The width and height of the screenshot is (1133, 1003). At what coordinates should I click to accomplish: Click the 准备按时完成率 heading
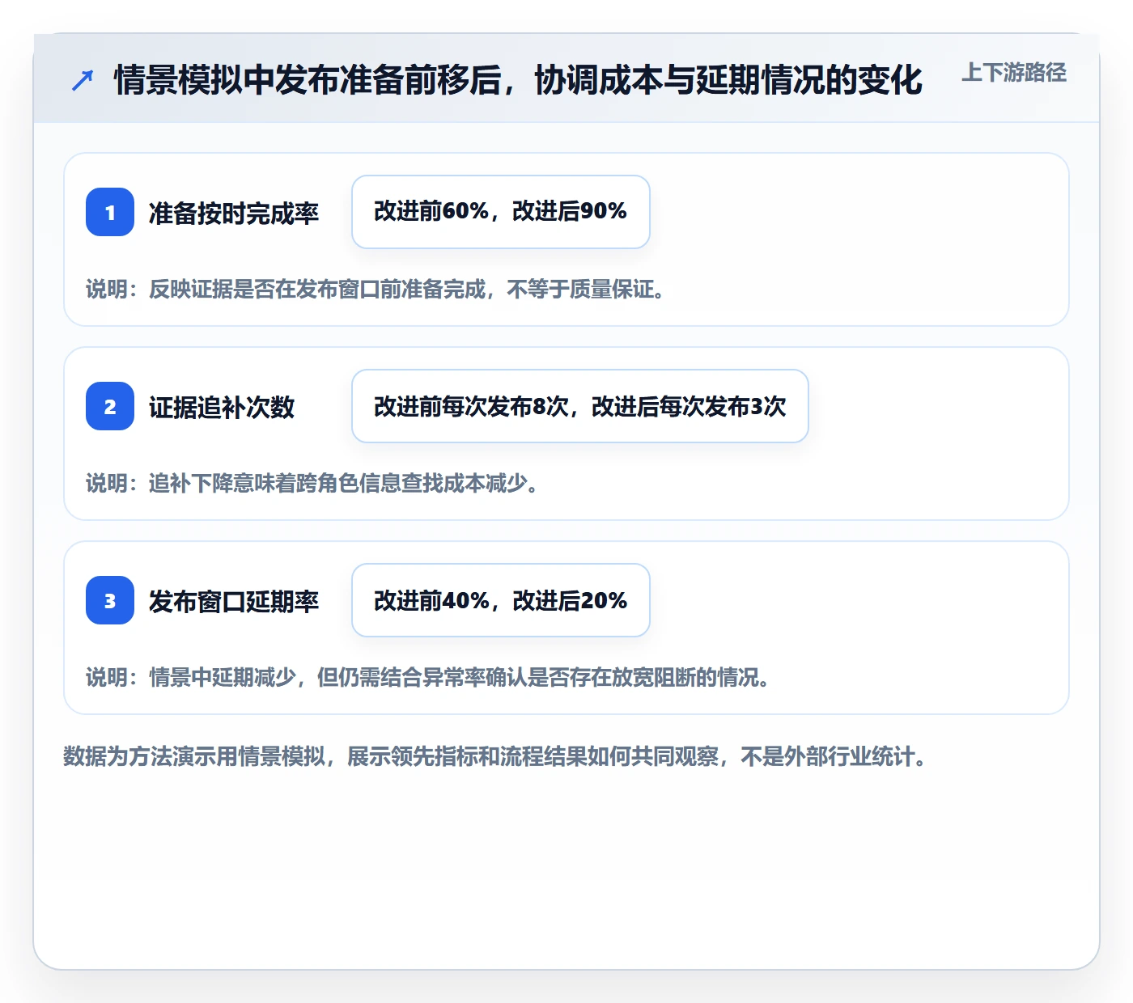[234, 213]
